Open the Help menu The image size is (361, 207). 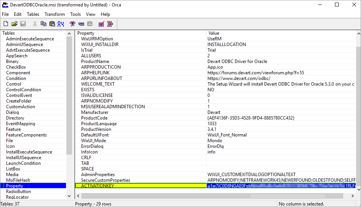(106, 14)
